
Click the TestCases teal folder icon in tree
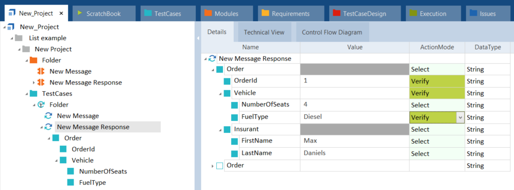33,94
